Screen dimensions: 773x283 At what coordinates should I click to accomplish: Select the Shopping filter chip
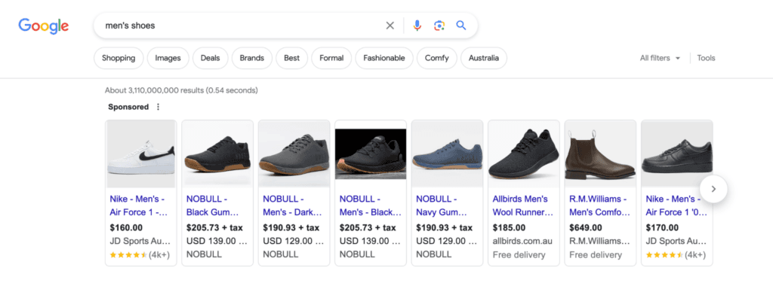[x=119, y=58]
